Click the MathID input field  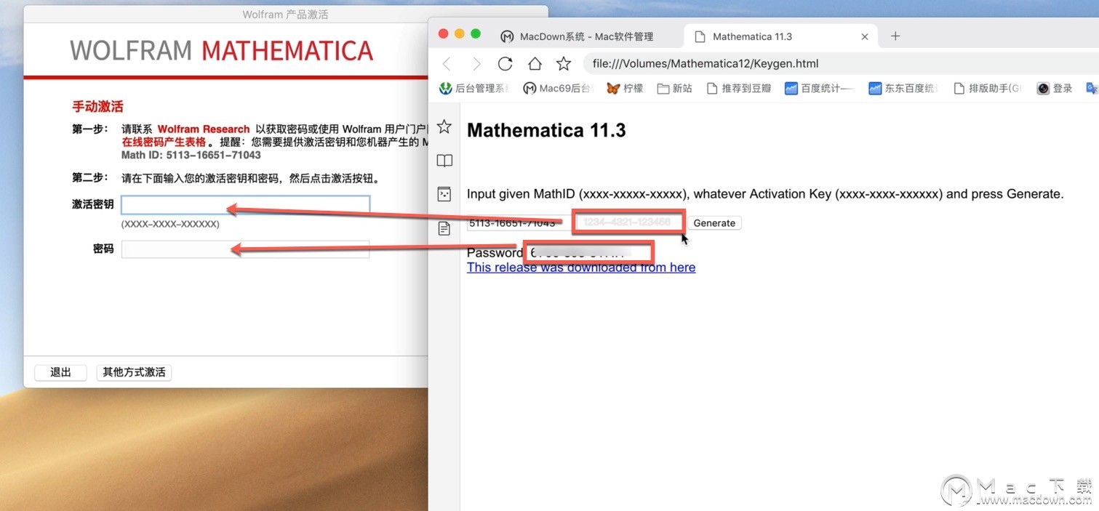coord(519,223)
